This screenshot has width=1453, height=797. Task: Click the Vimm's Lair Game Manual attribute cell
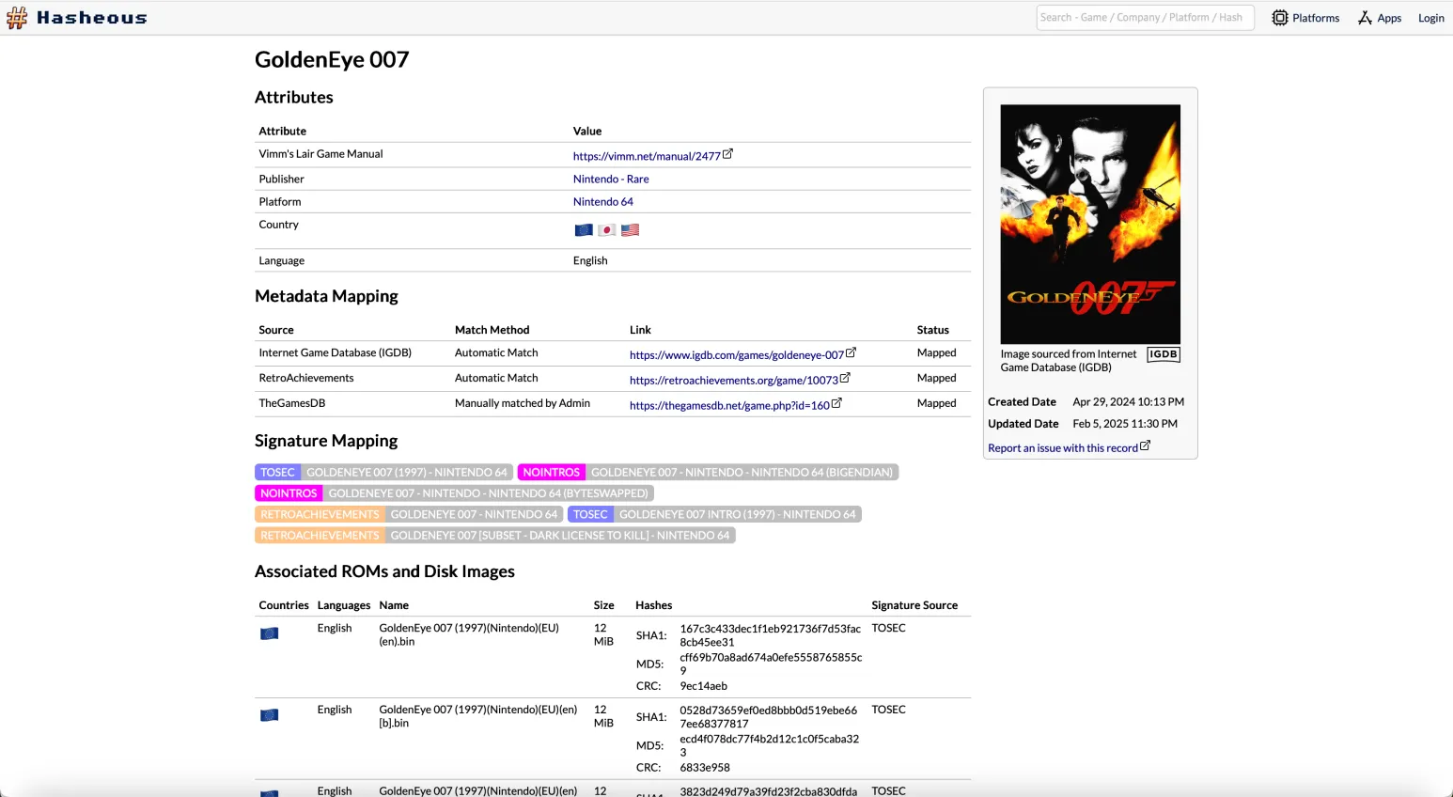pos(321,154)
